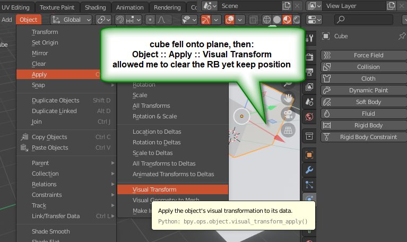Open the Global transform orientation dropdown
The image size is (407, 242).
point(71,20)
